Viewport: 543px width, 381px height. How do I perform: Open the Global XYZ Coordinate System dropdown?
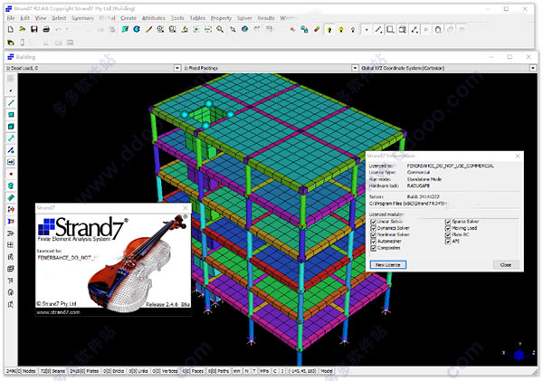point(533,68)
